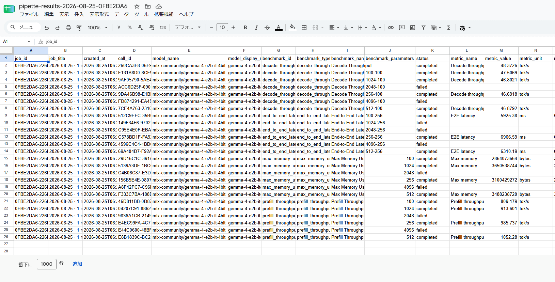Open the 表示 menu
555x282 pixels.
click(64, 14)
